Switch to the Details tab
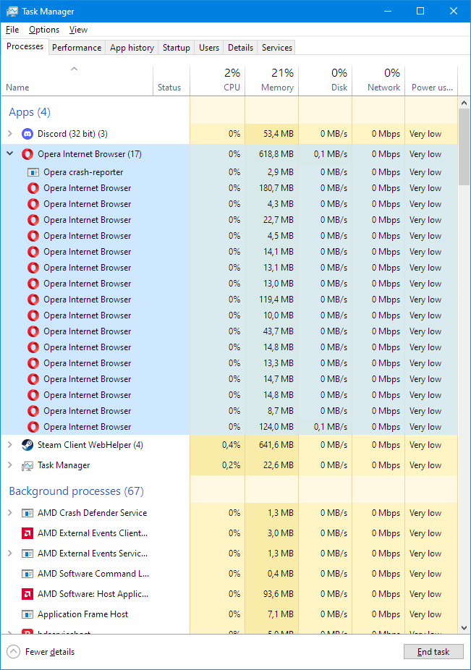The width and height of the screenshot is (471, 670). coord(240,48)
